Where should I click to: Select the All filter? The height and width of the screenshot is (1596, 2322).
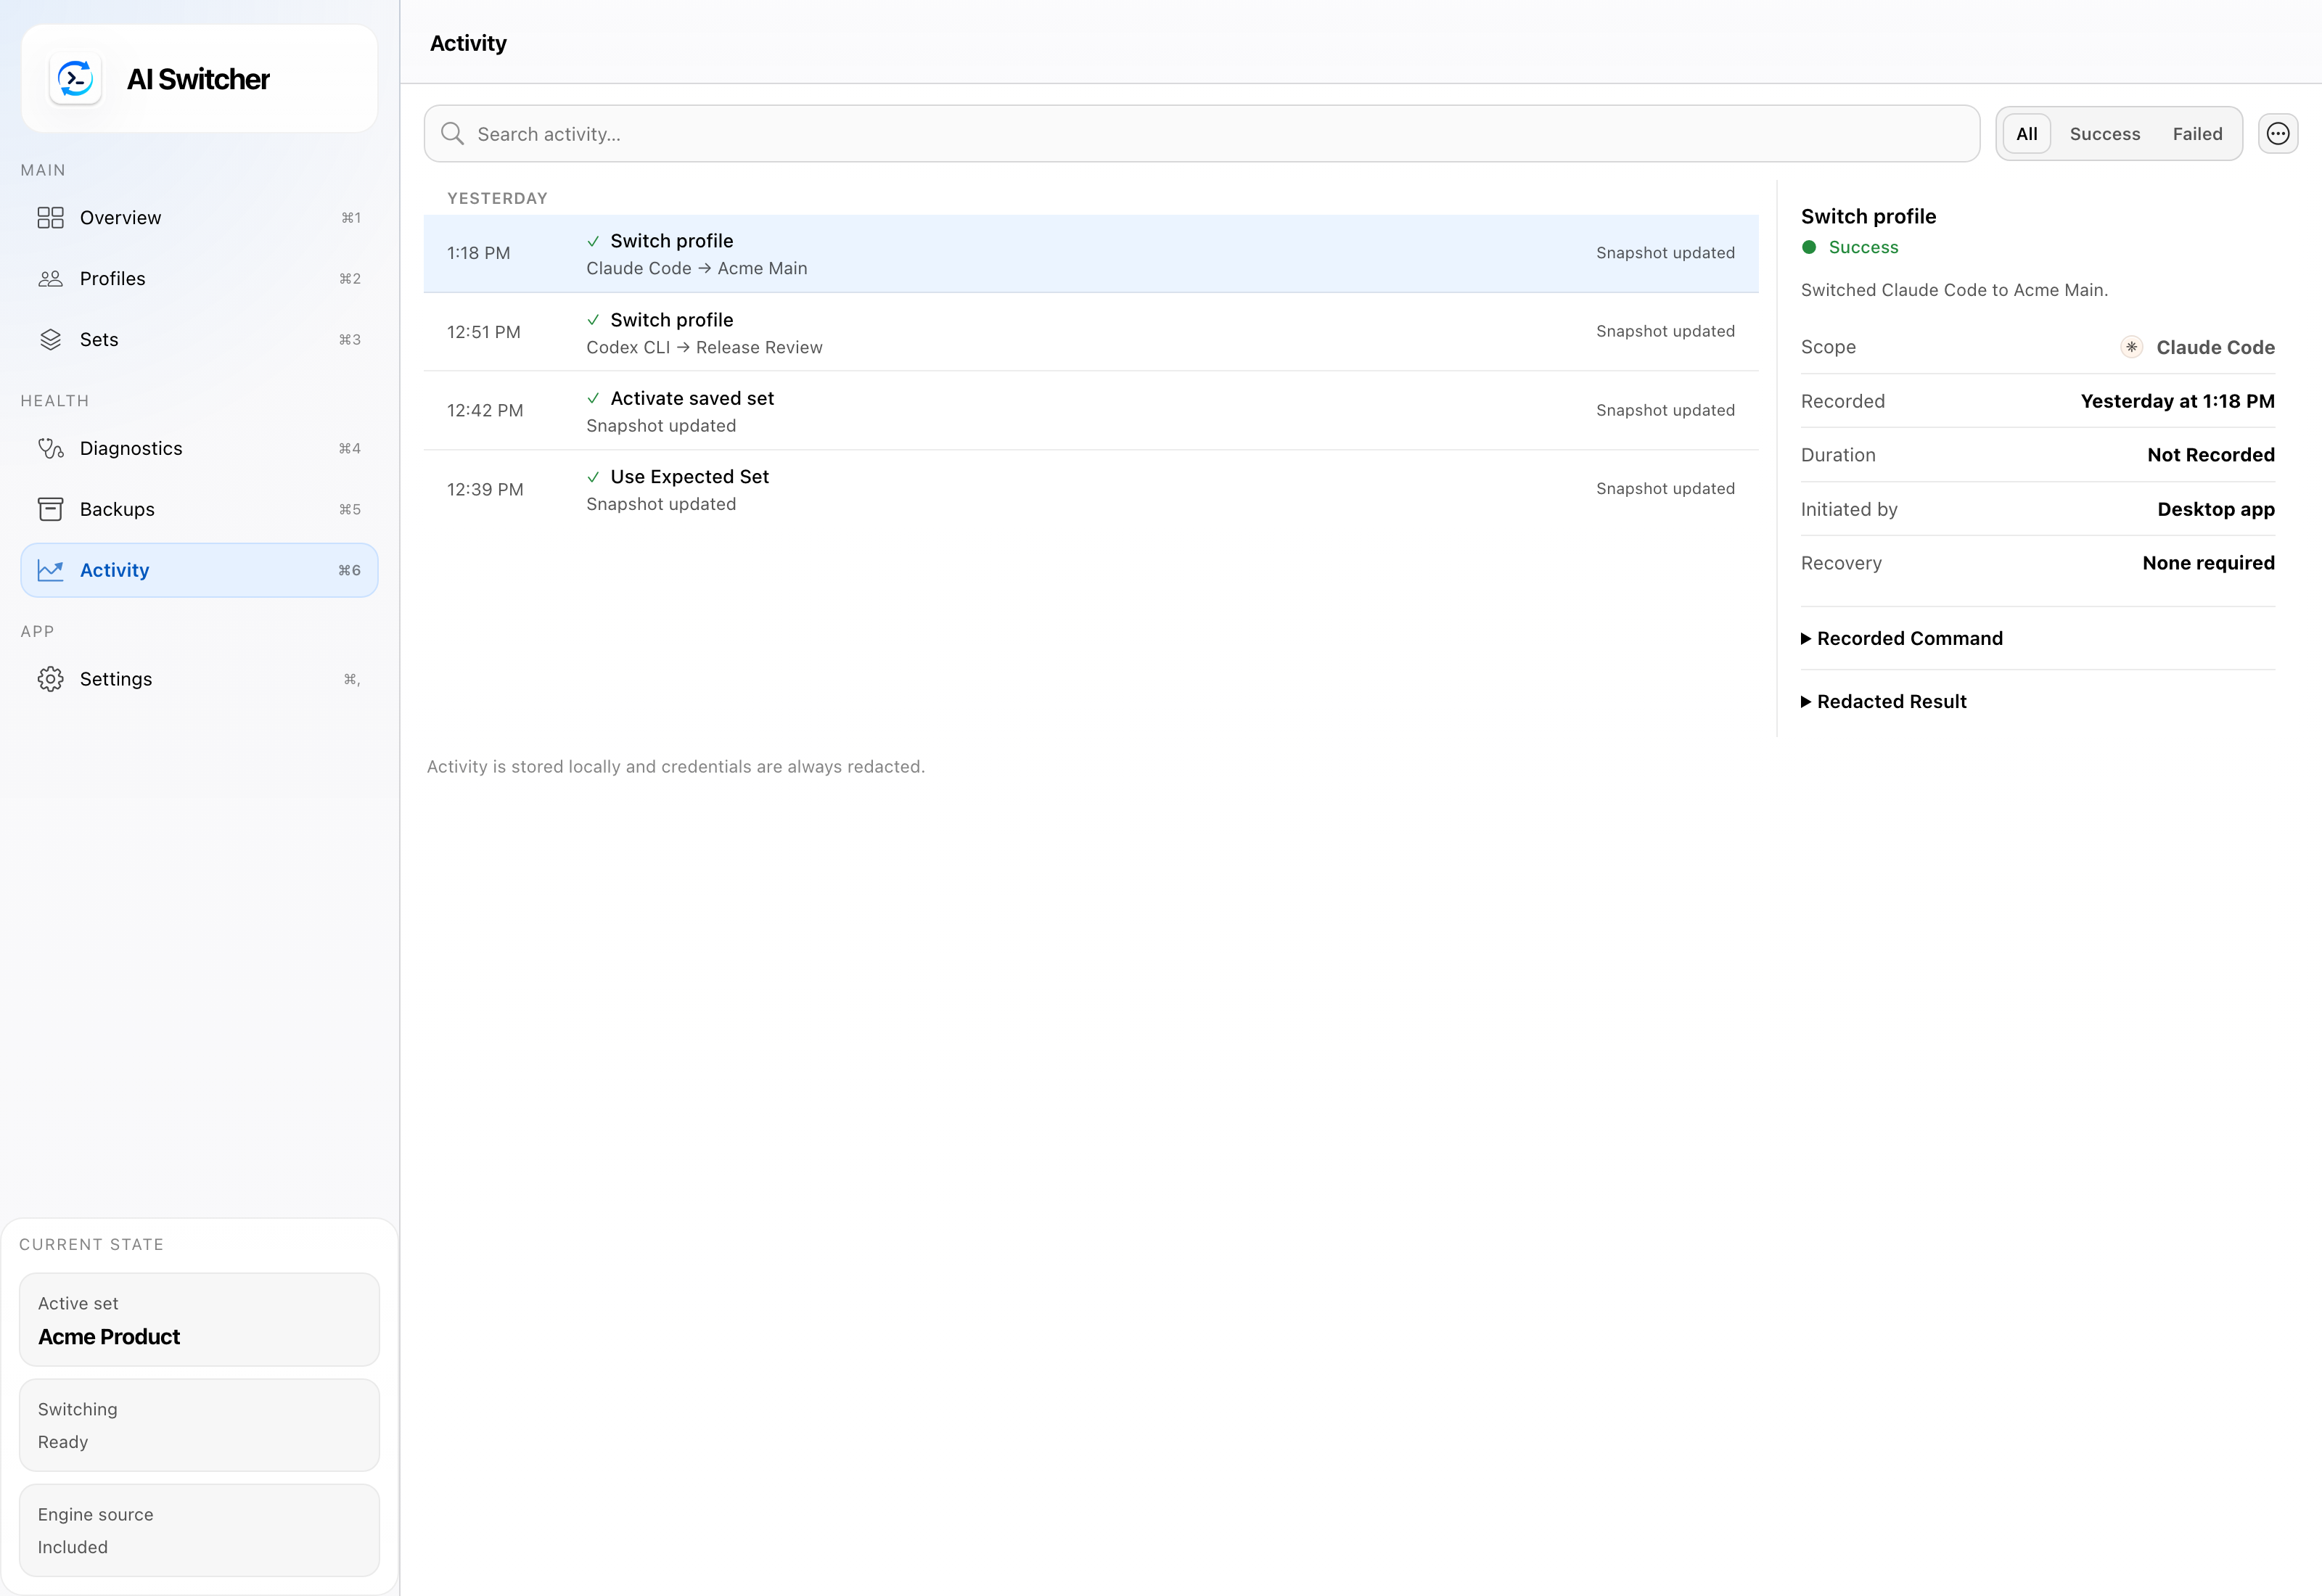pyautogui.click(x=2026, y=134)
